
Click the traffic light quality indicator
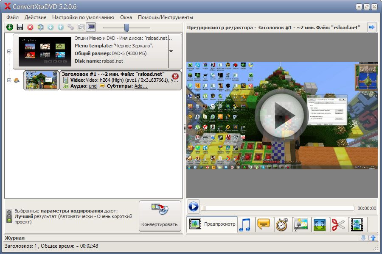point(9,216)
